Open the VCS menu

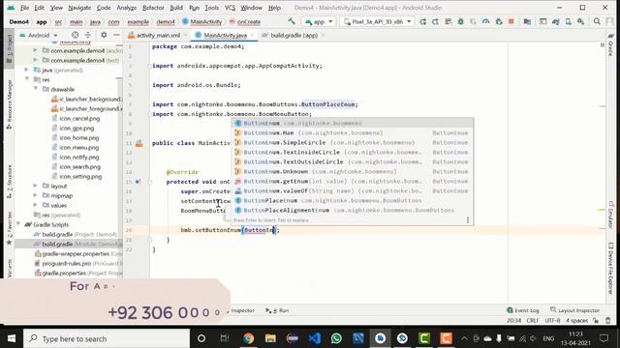click(230, 8)
